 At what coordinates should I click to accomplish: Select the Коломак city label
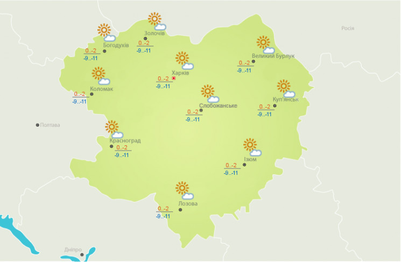(x=102, y=89)
